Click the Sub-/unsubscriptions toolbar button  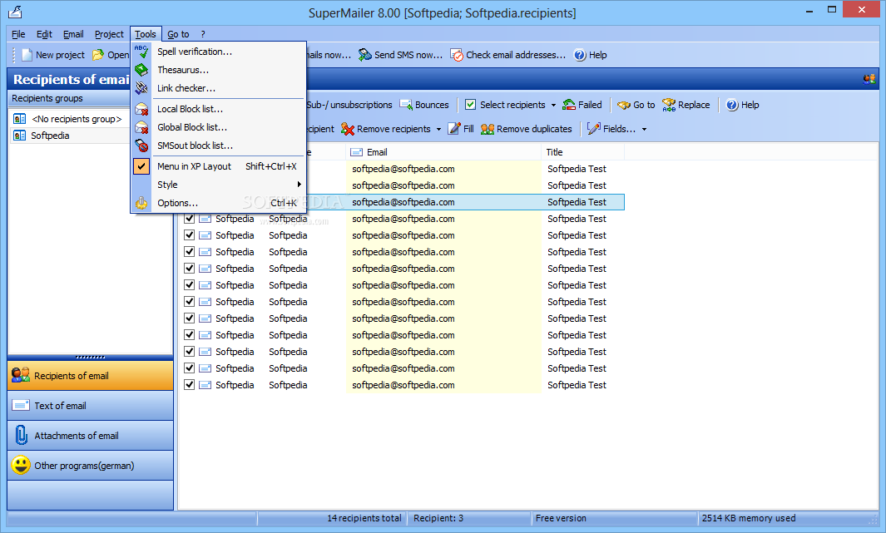click(349, 105)
